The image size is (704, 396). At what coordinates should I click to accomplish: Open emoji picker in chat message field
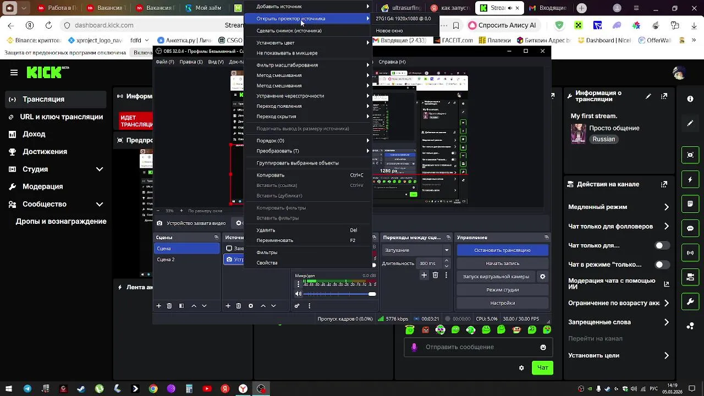pyautogui.click(x=543, y=347)
